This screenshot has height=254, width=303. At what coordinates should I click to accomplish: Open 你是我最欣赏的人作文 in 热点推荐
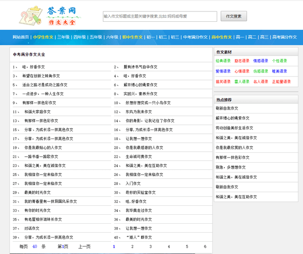coord(234,148)
